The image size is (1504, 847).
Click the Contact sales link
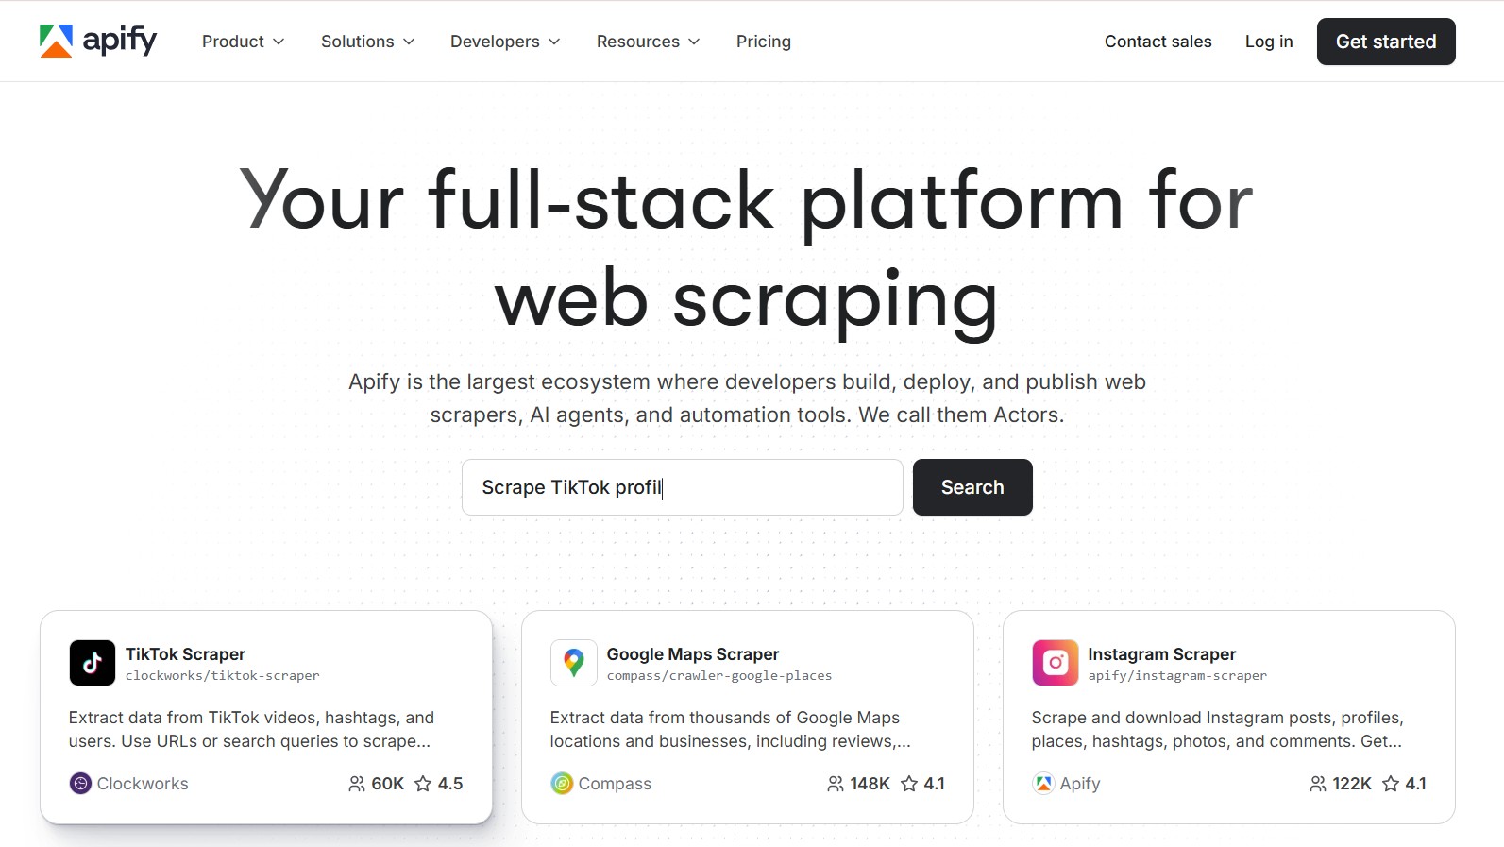coord(1157,42)
